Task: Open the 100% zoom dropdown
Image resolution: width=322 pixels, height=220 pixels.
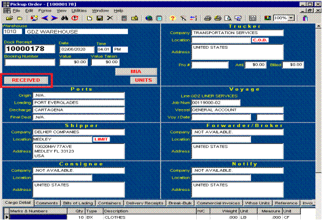Action: 291,18
